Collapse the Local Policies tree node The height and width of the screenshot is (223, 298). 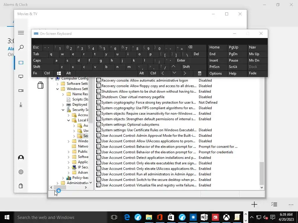click(x=69, y=120)
